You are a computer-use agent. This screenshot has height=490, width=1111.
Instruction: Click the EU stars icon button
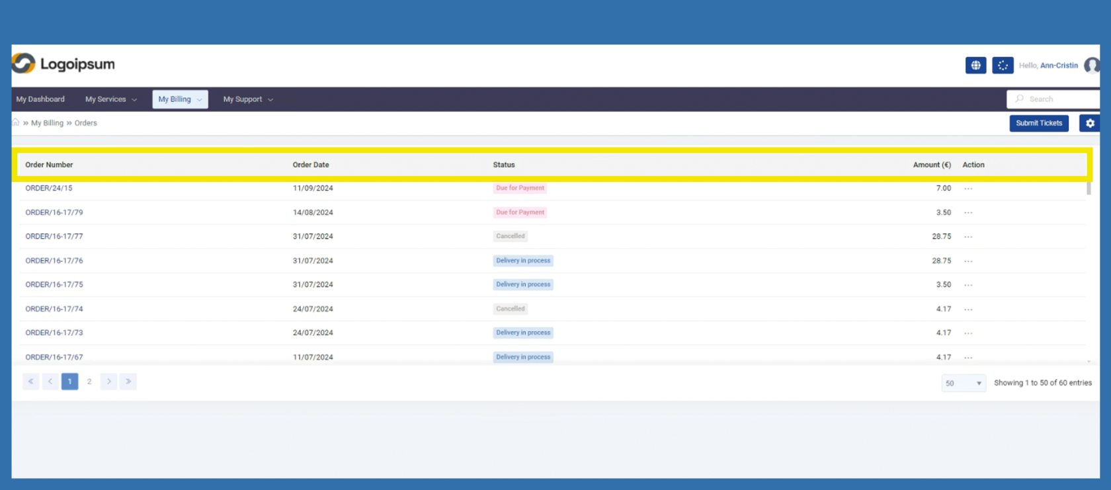(1003, 65)
